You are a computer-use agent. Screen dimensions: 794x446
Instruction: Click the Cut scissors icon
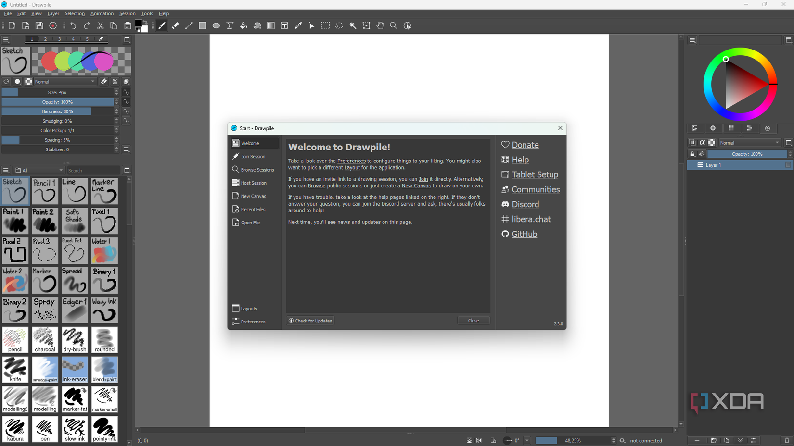(x=100, y=26)
